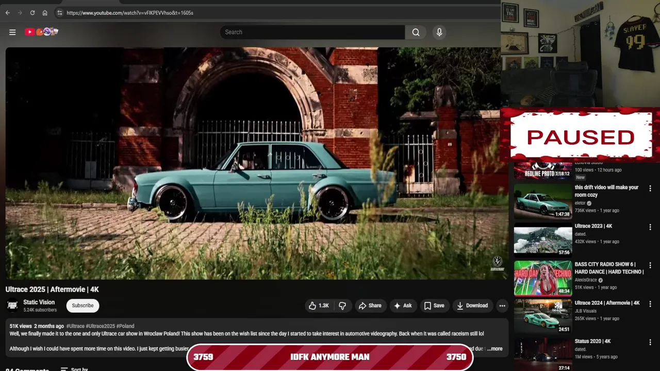The width and height of the screenshot is (660, 371).
Task: Click the site info icon beside URL
Action: (59, 13)
